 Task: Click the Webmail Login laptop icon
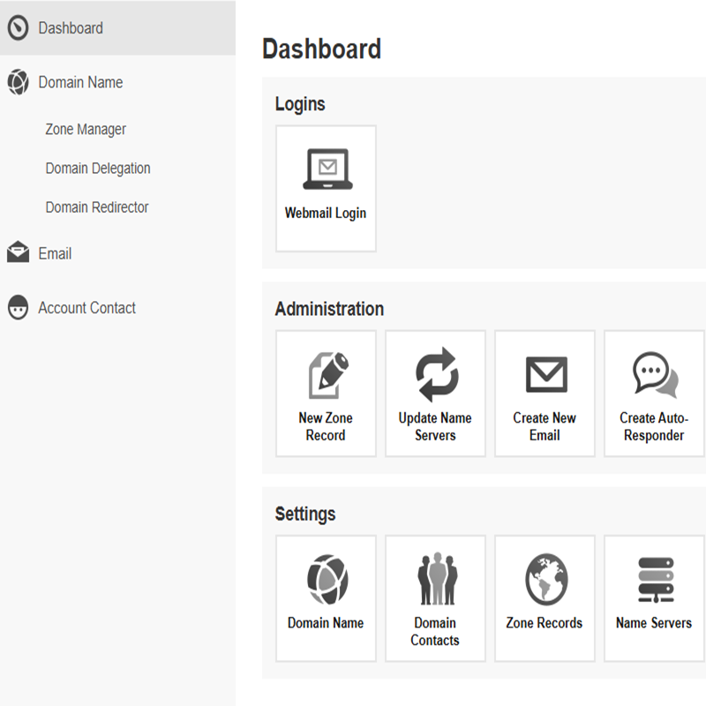[326, 169]
